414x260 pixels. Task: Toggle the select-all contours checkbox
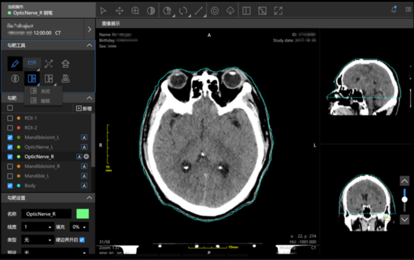[x=10, y=108]
